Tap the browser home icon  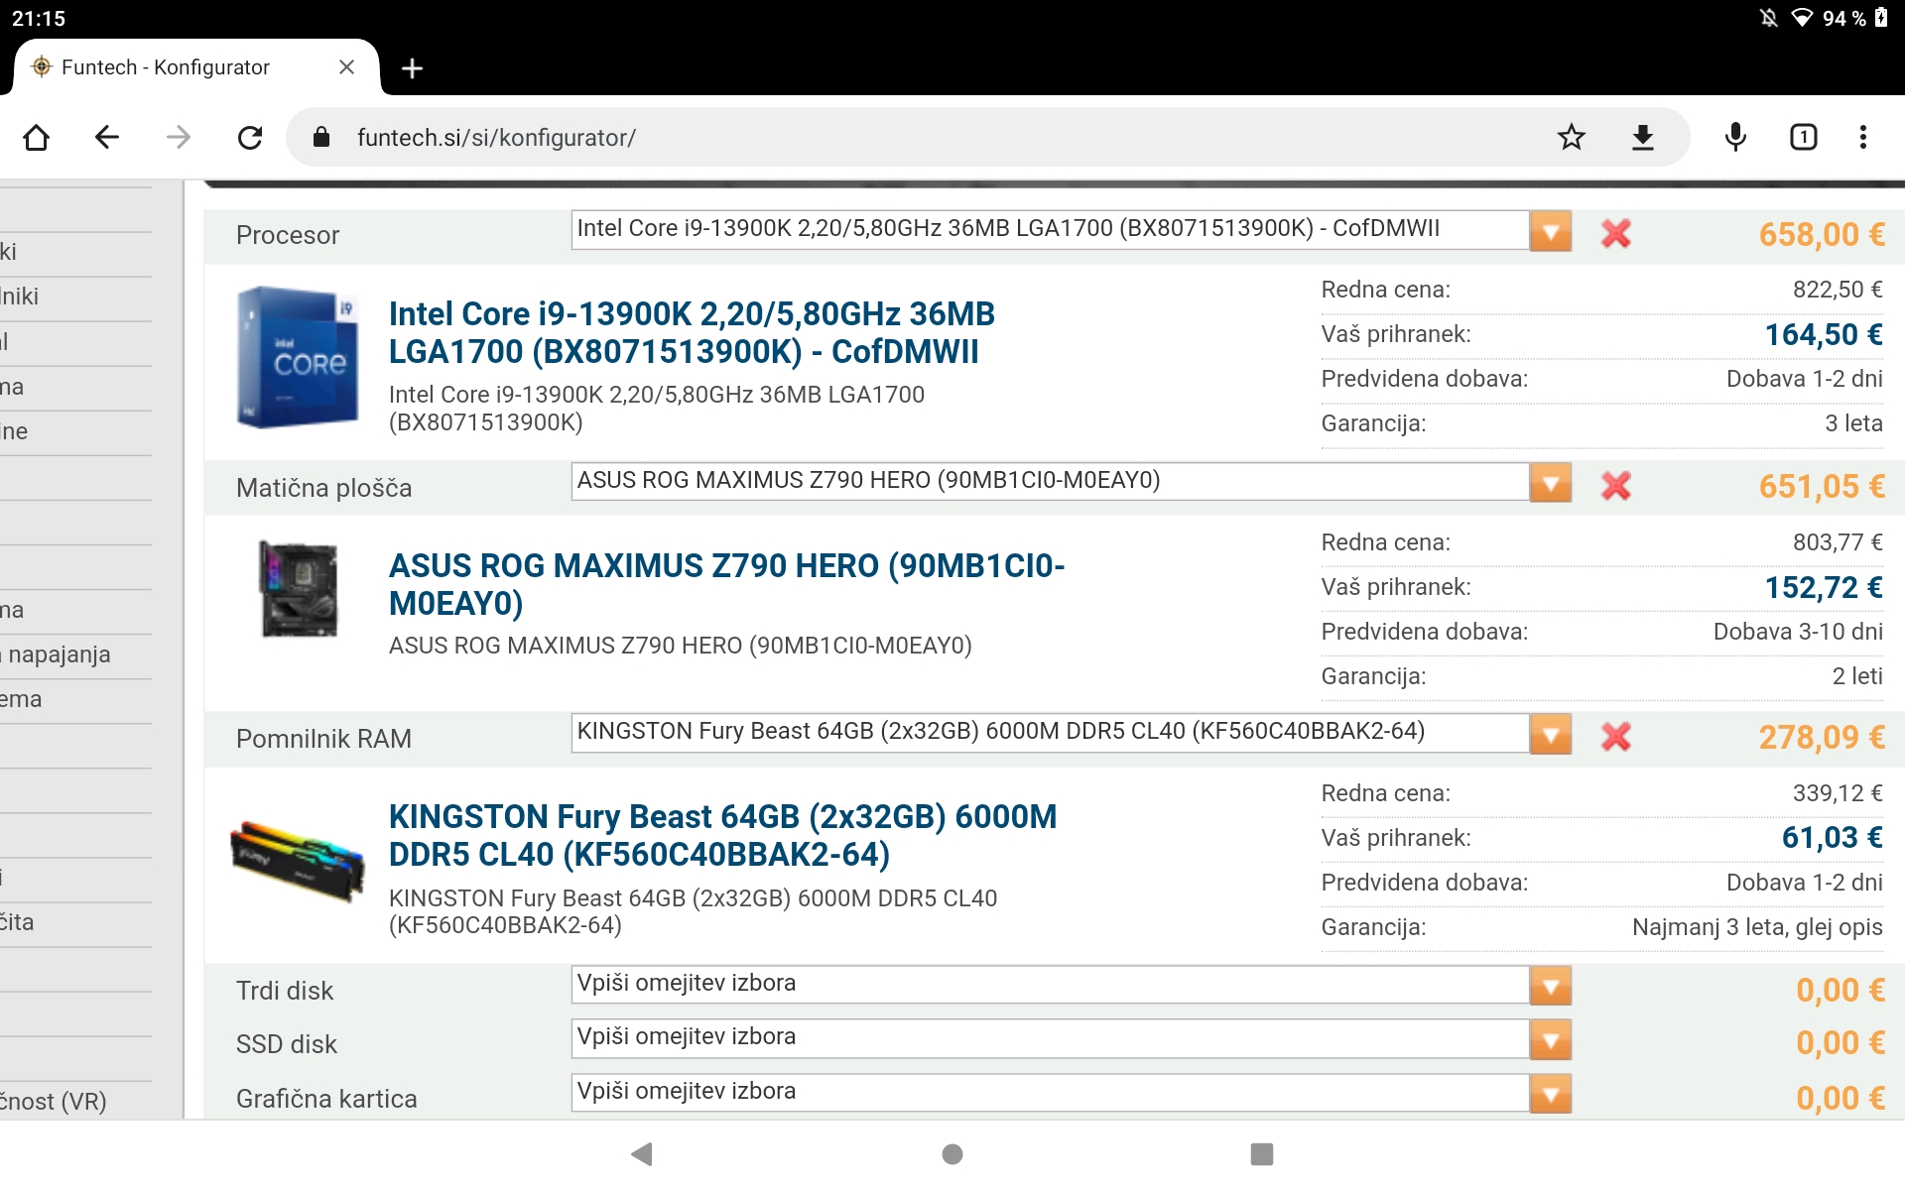(37, 137)
